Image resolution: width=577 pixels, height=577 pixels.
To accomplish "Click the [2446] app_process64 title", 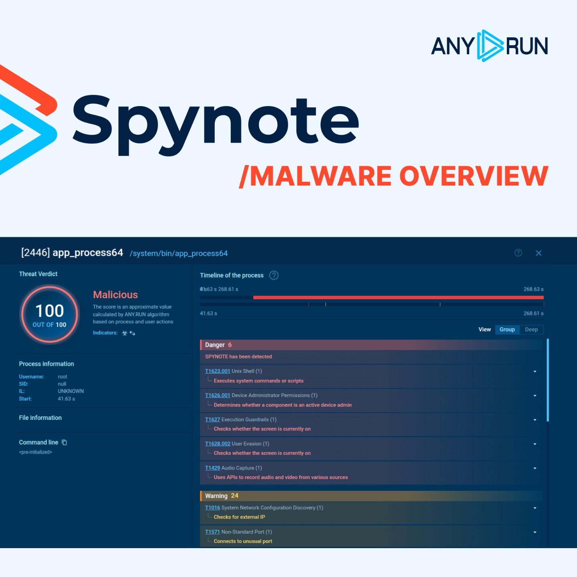I will tap(72, 252).
